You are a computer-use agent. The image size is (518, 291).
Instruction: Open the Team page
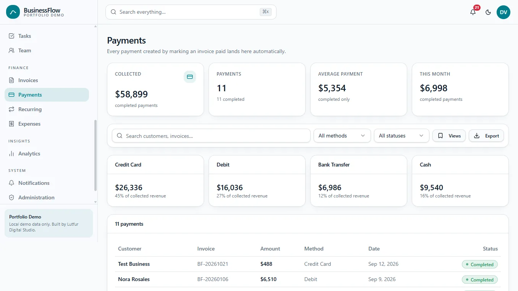(x=47, y=50)
